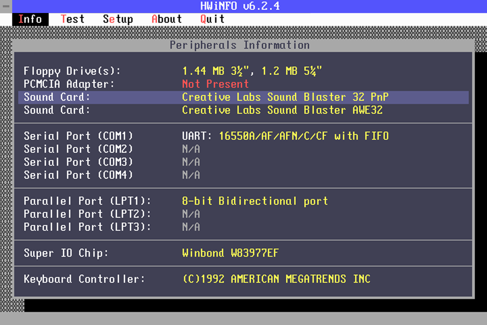Select the Sound Blaster 32 PnP row
This screenshot has width=487, height=325.
point(243,97)
